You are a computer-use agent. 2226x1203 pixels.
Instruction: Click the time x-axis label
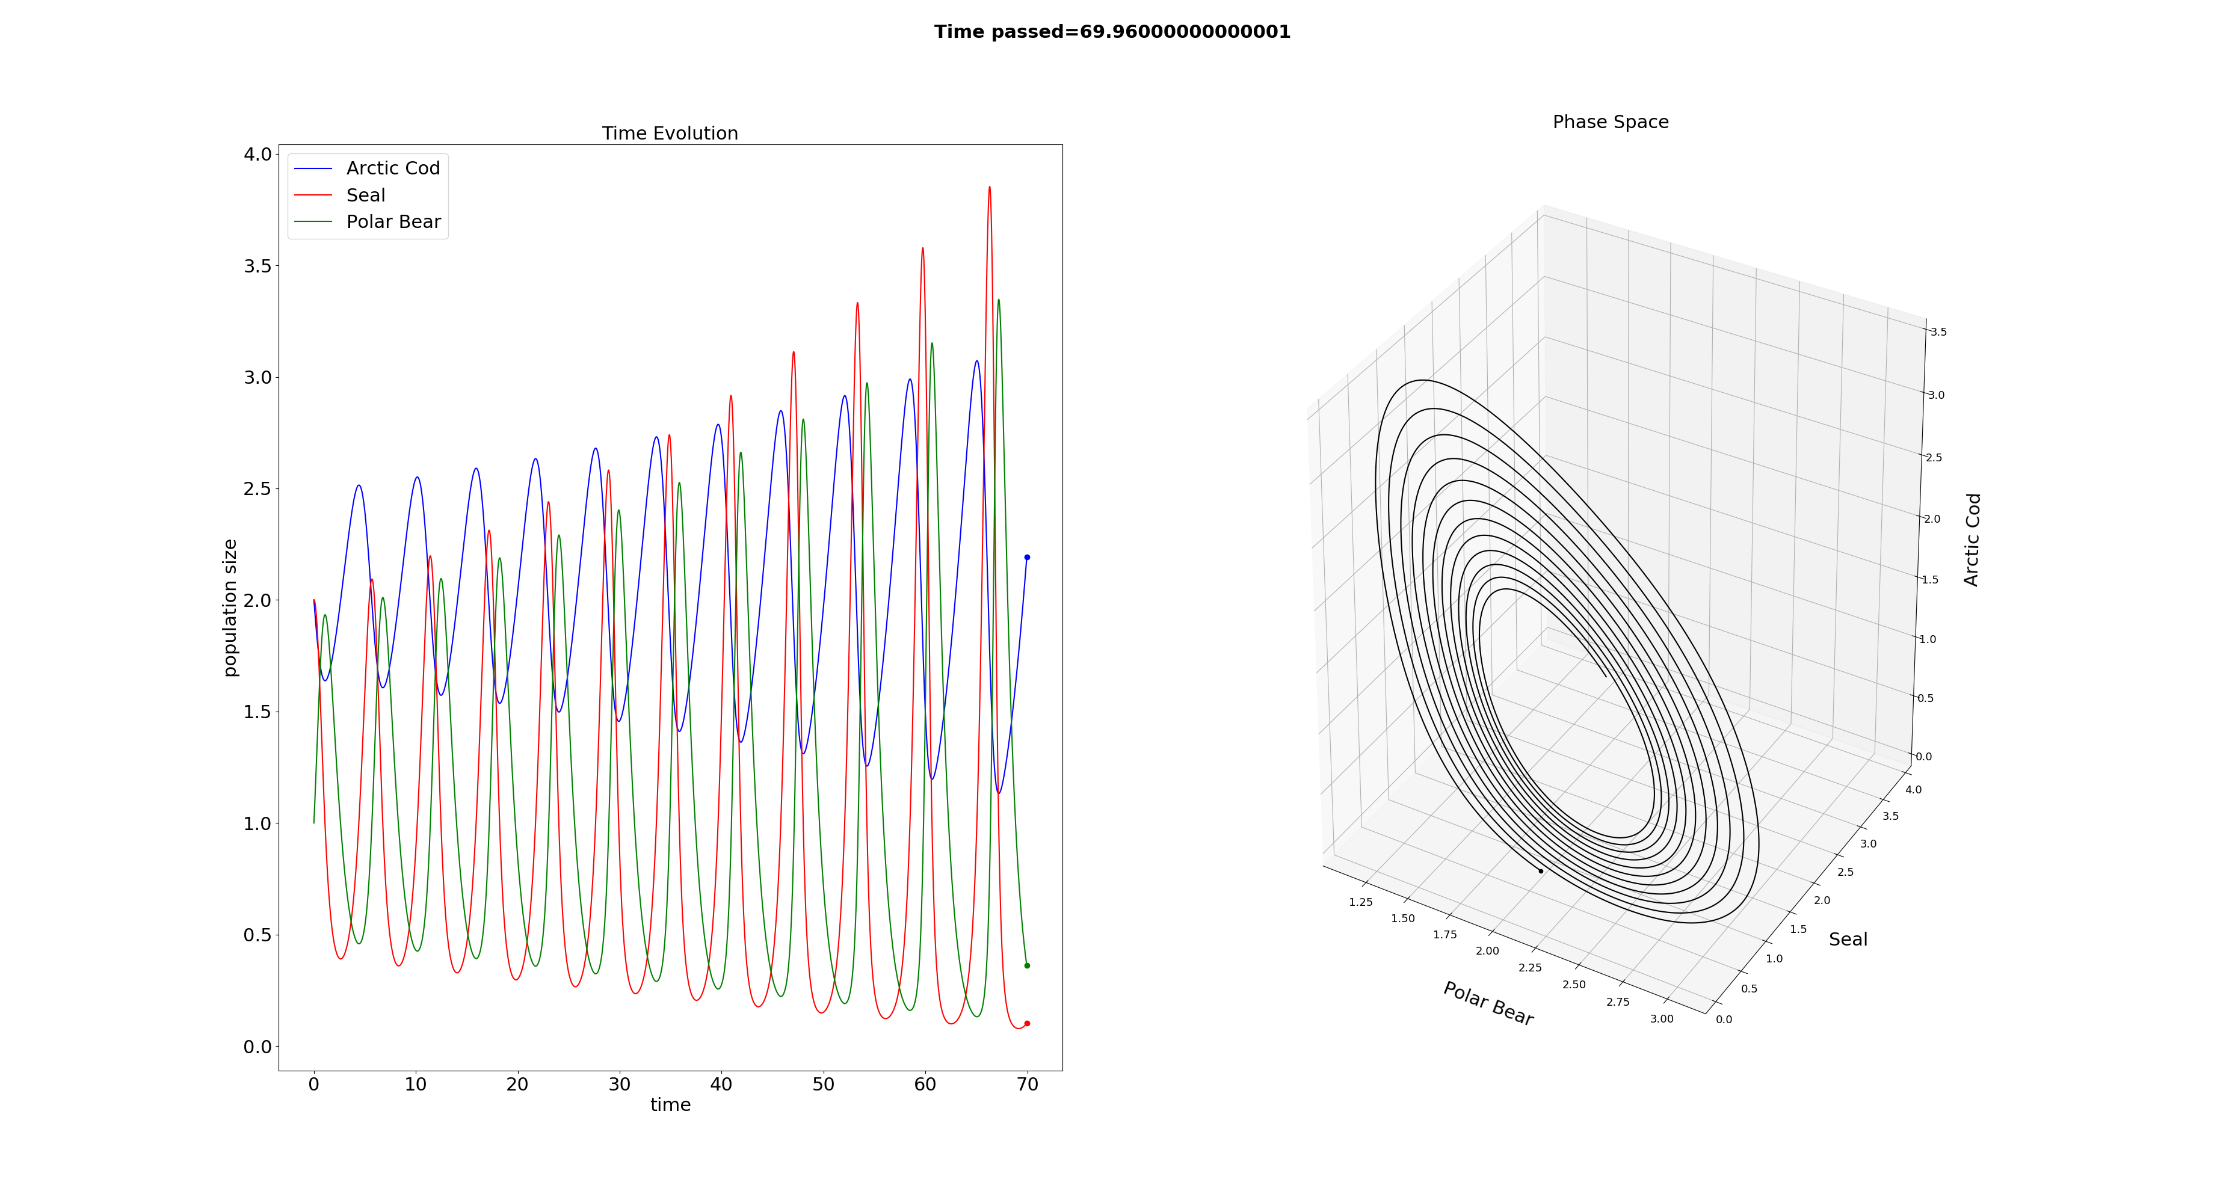(x=670, y=1104)
